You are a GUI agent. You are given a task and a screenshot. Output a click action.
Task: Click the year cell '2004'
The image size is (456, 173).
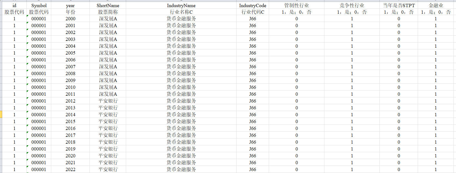pyautogui.click(x=70, y=46)
